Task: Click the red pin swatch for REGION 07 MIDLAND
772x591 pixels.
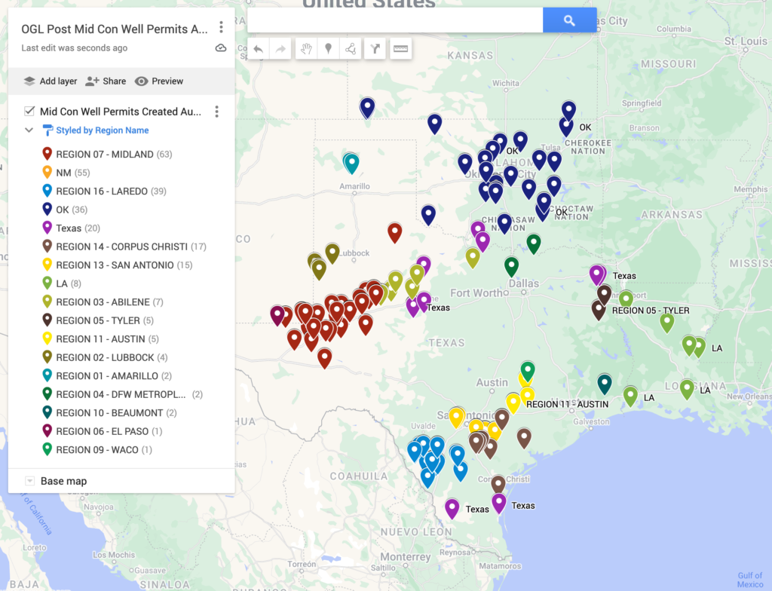Action: [x=45, y=154]
